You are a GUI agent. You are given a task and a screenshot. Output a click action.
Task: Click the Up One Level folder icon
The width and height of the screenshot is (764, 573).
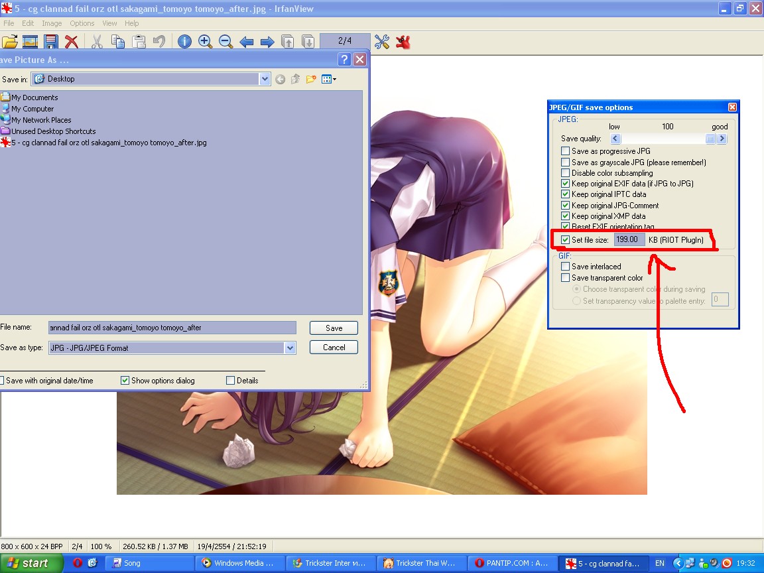(x=295, y=80)
